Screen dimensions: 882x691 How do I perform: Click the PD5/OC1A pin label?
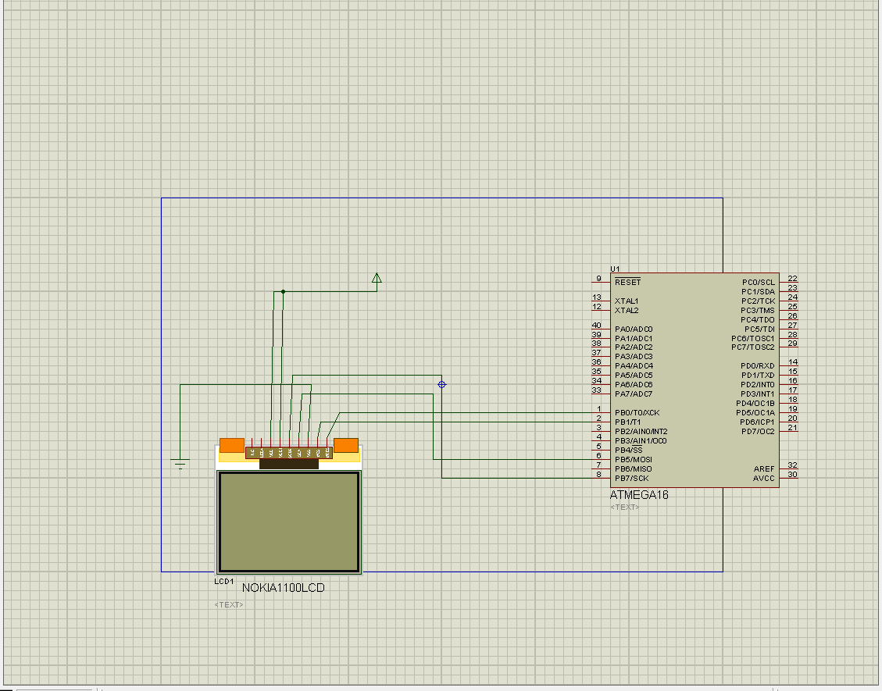(x=755, y=413)
